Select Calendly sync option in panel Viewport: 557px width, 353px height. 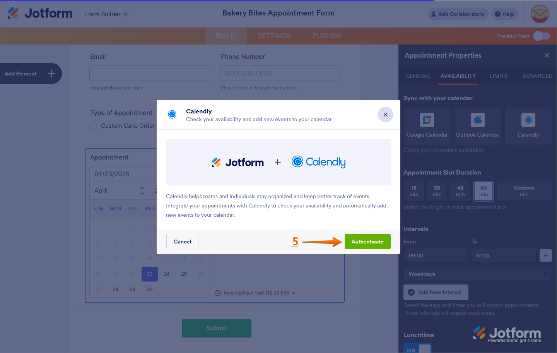point(528,126)
